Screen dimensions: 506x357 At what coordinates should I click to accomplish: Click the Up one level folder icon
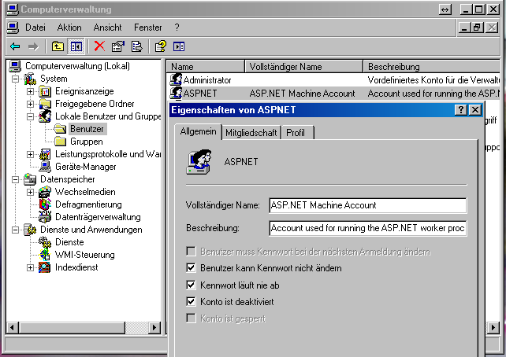coord(58,46)
